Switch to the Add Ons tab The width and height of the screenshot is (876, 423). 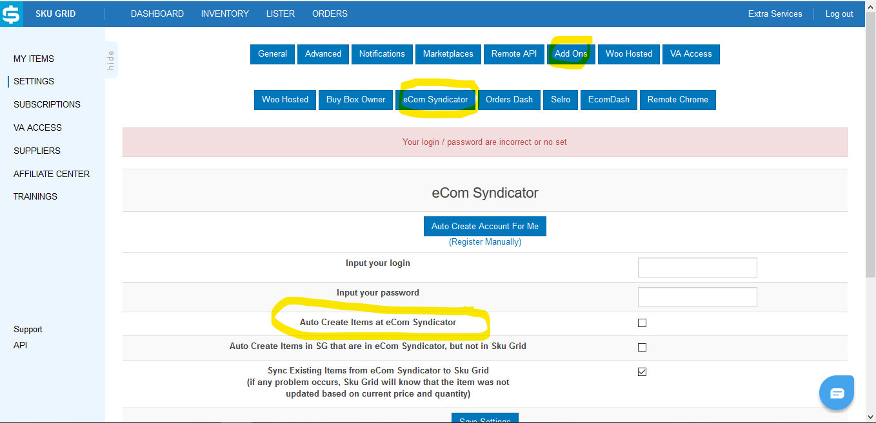click(x=571, y=54)
